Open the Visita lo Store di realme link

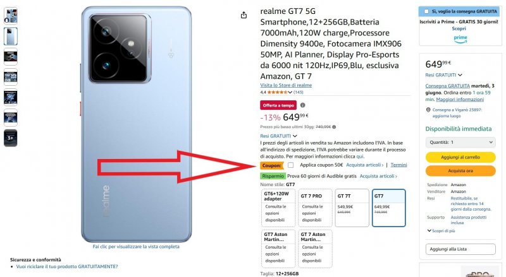[x=286, y=85]
